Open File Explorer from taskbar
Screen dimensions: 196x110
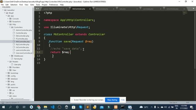pyautogui.click(x=45, y=107)
